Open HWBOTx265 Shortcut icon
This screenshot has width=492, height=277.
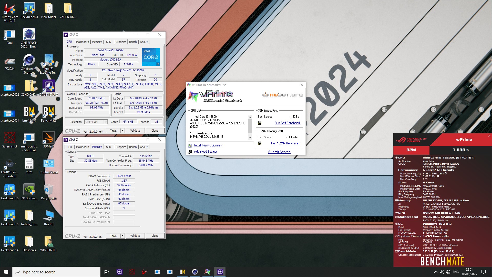tap(10, 168)
